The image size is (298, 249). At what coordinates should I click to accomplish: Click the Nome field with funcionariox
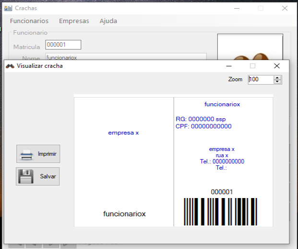(x=125, y=57)
